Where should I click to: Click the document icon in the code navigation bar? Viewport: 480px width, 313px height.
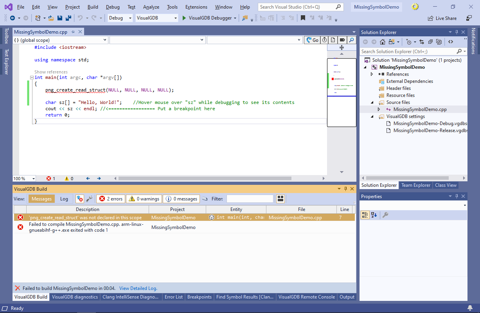point(333,40)
